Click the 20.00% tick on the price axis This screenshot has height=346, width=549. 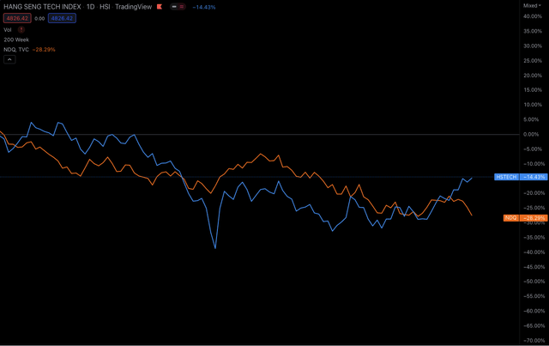[533, 76]
